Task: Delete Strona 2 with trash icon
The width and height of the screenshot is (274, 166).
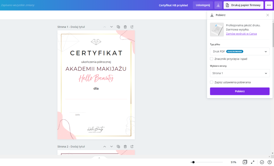Action: [x=125, y=147]
